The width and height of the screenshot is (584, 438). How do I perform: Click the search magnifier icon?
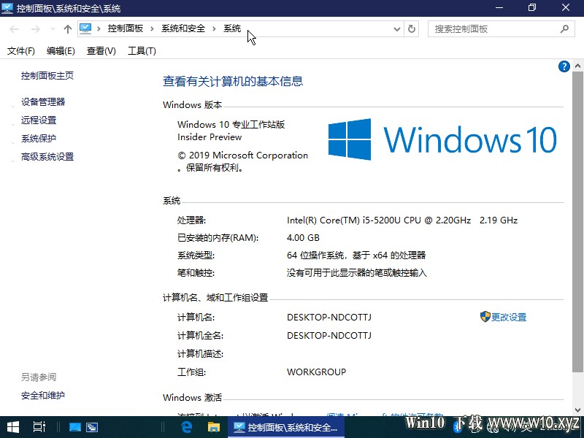[x=564, y=28]
